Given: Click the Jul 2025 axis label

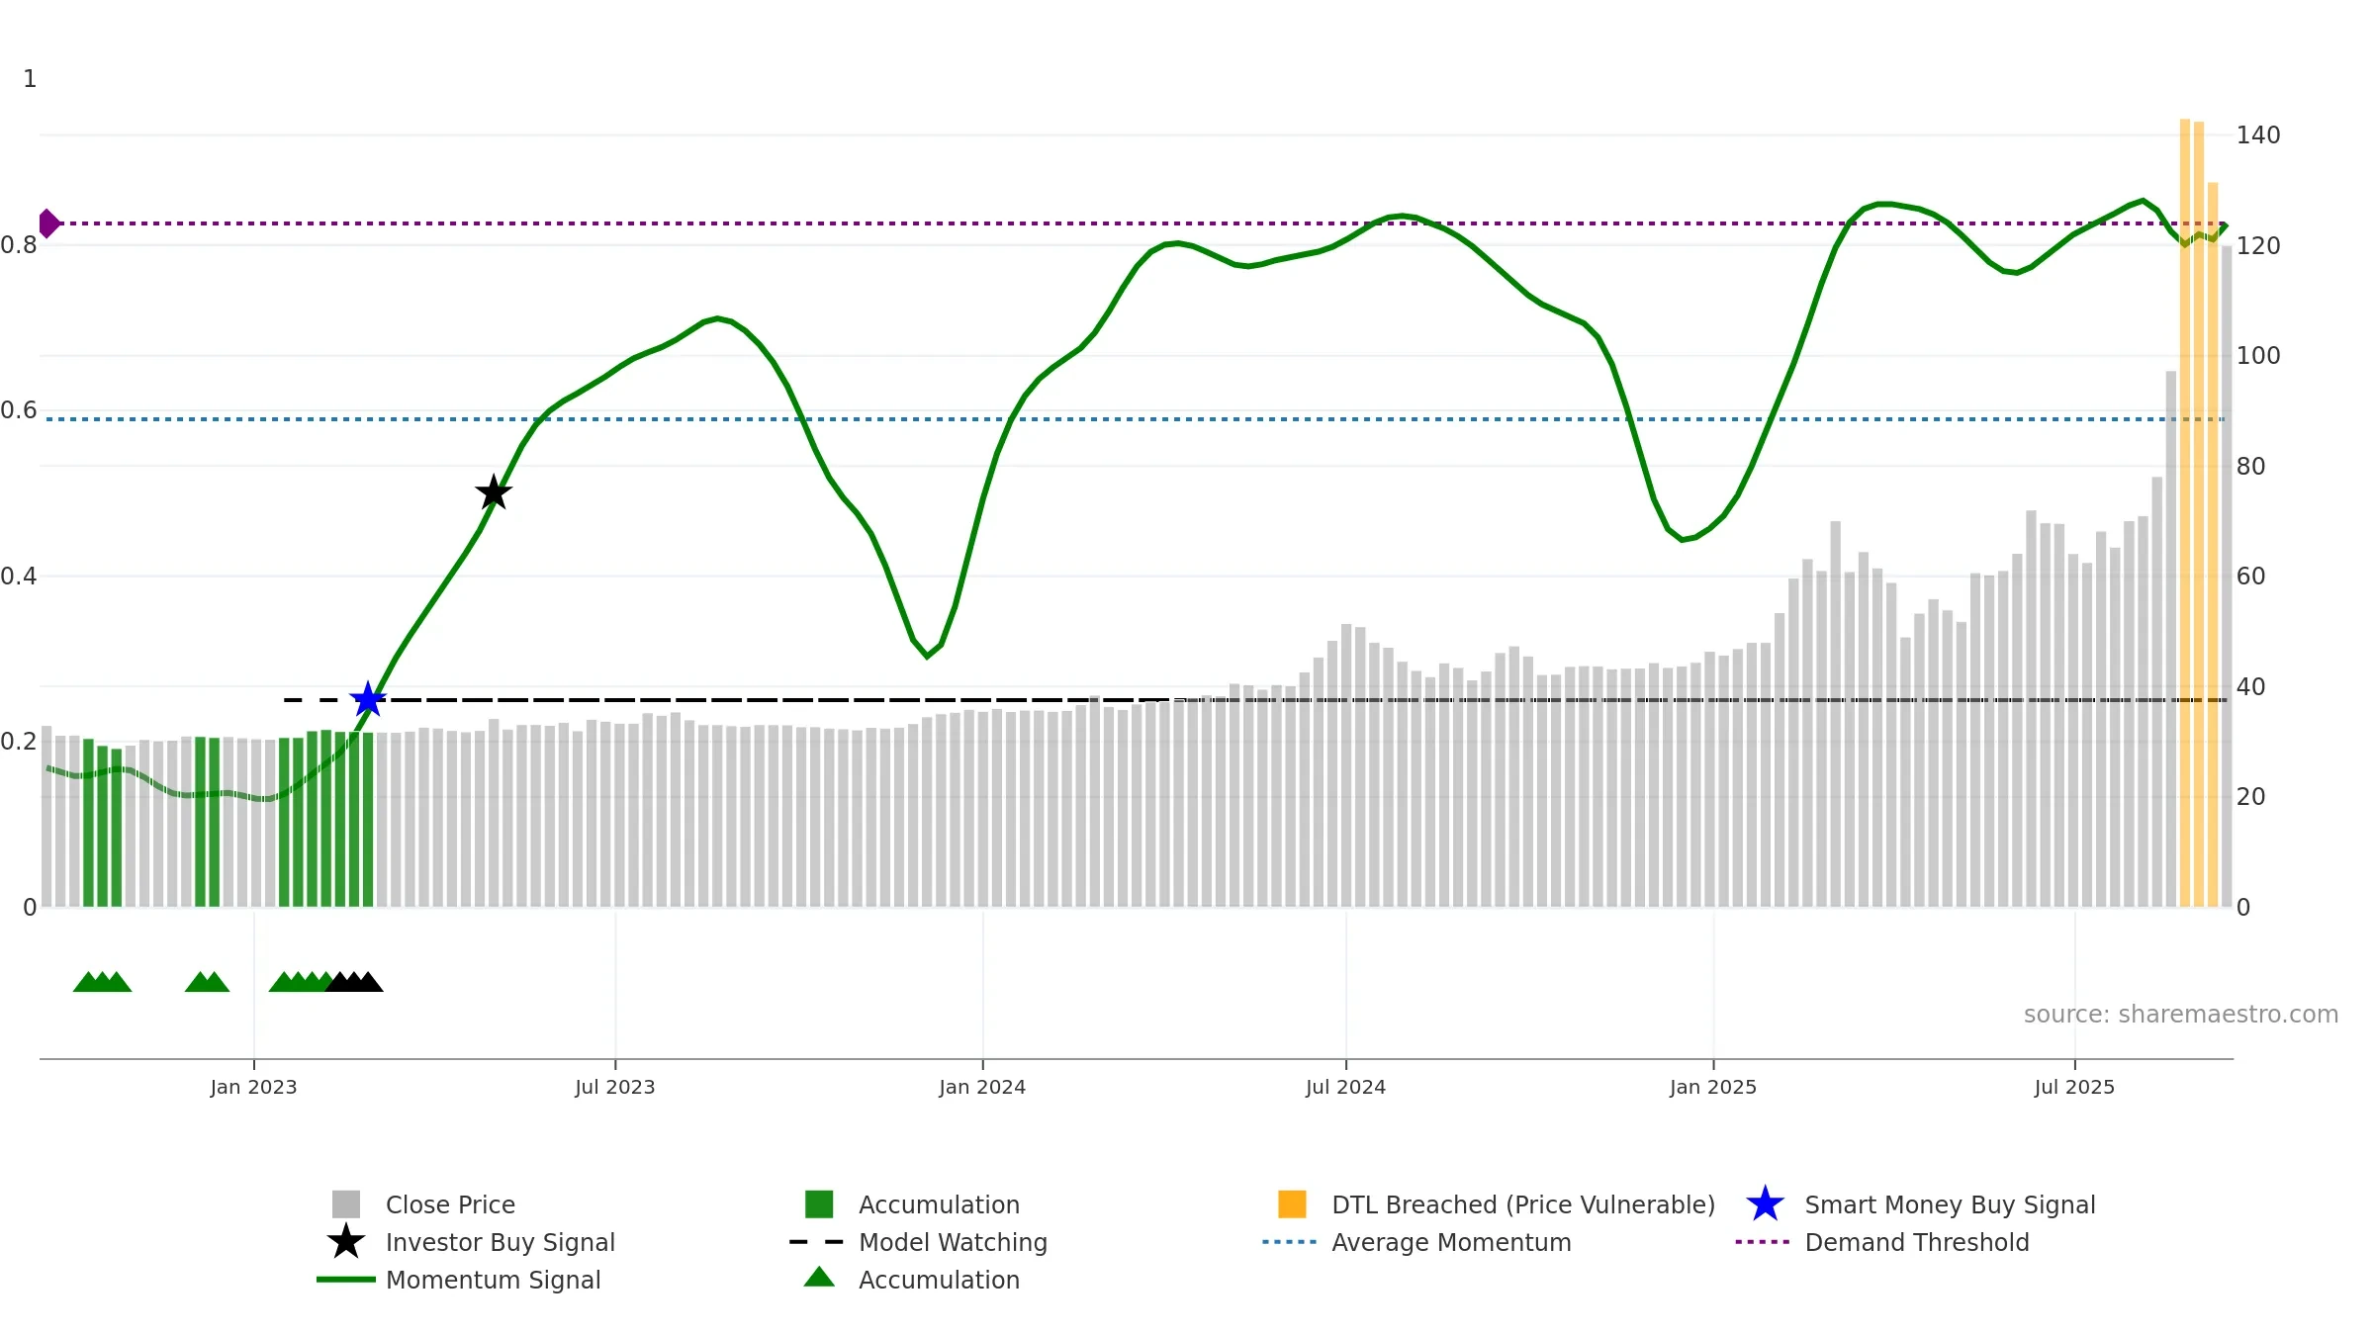Looking at the screenshot, I should [2074, 1088].
